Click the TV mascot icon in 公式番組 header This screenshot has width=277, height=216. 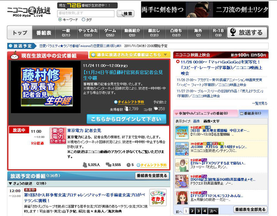click(15, 55)
